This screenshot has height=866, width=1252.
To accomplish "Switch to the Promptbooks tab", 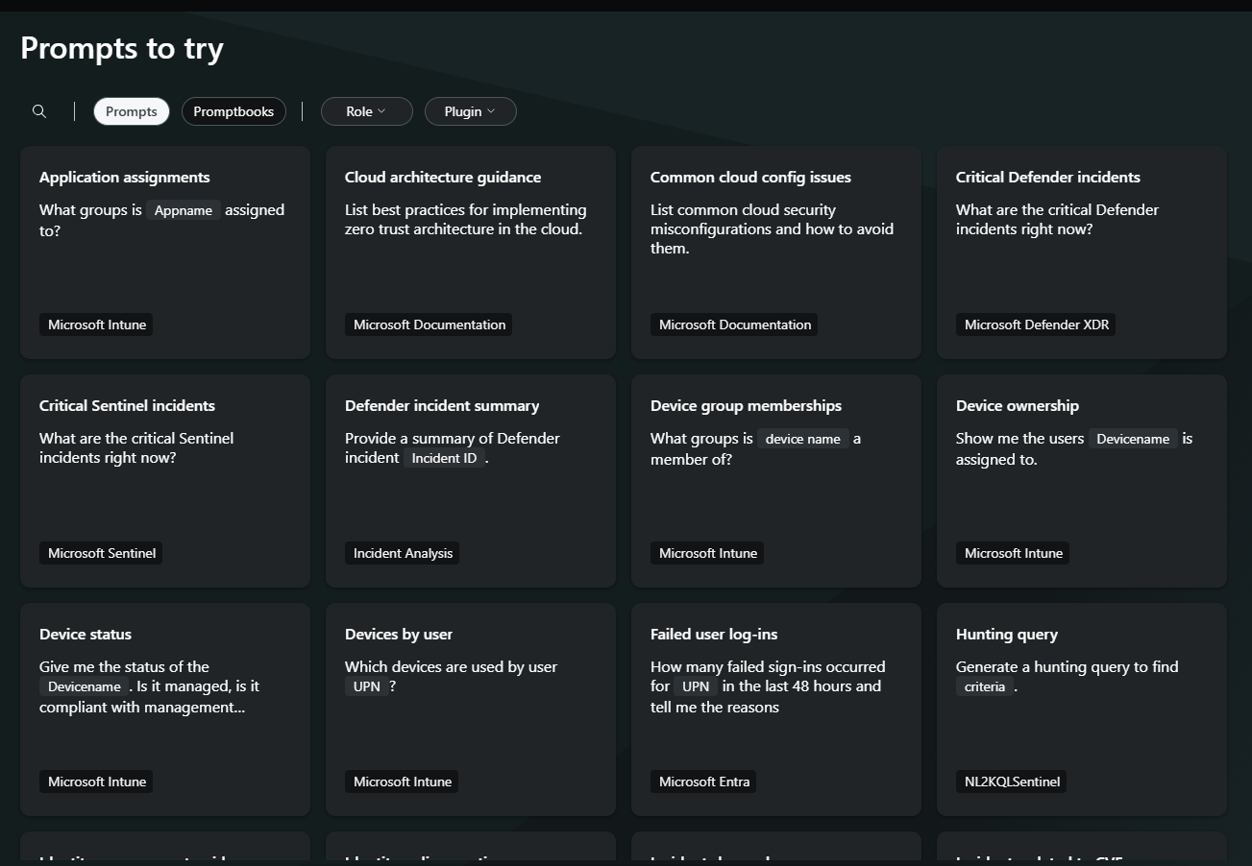I will point(233,111).
